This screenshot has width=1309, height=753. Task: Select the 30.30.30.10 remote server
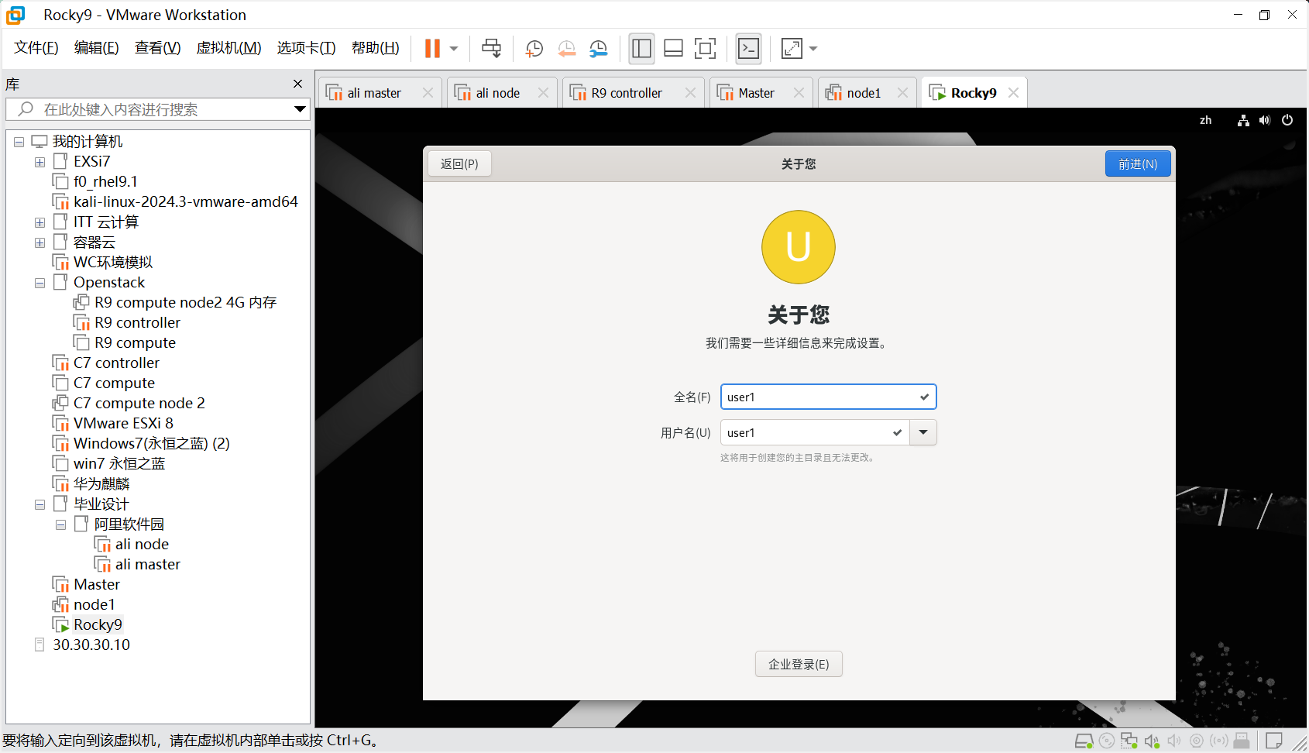tap(91, 645)
